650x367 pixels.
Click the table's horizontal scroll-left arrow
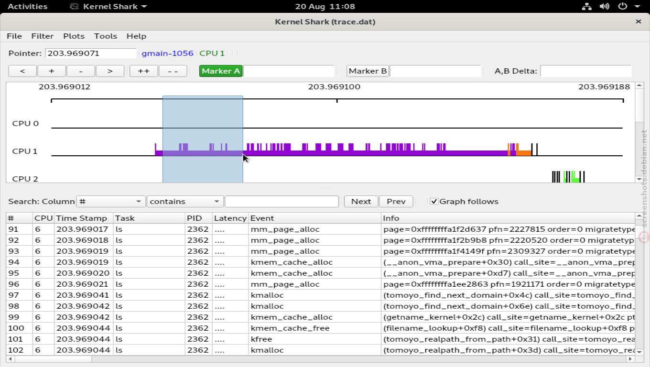click(x=10, y=358)
